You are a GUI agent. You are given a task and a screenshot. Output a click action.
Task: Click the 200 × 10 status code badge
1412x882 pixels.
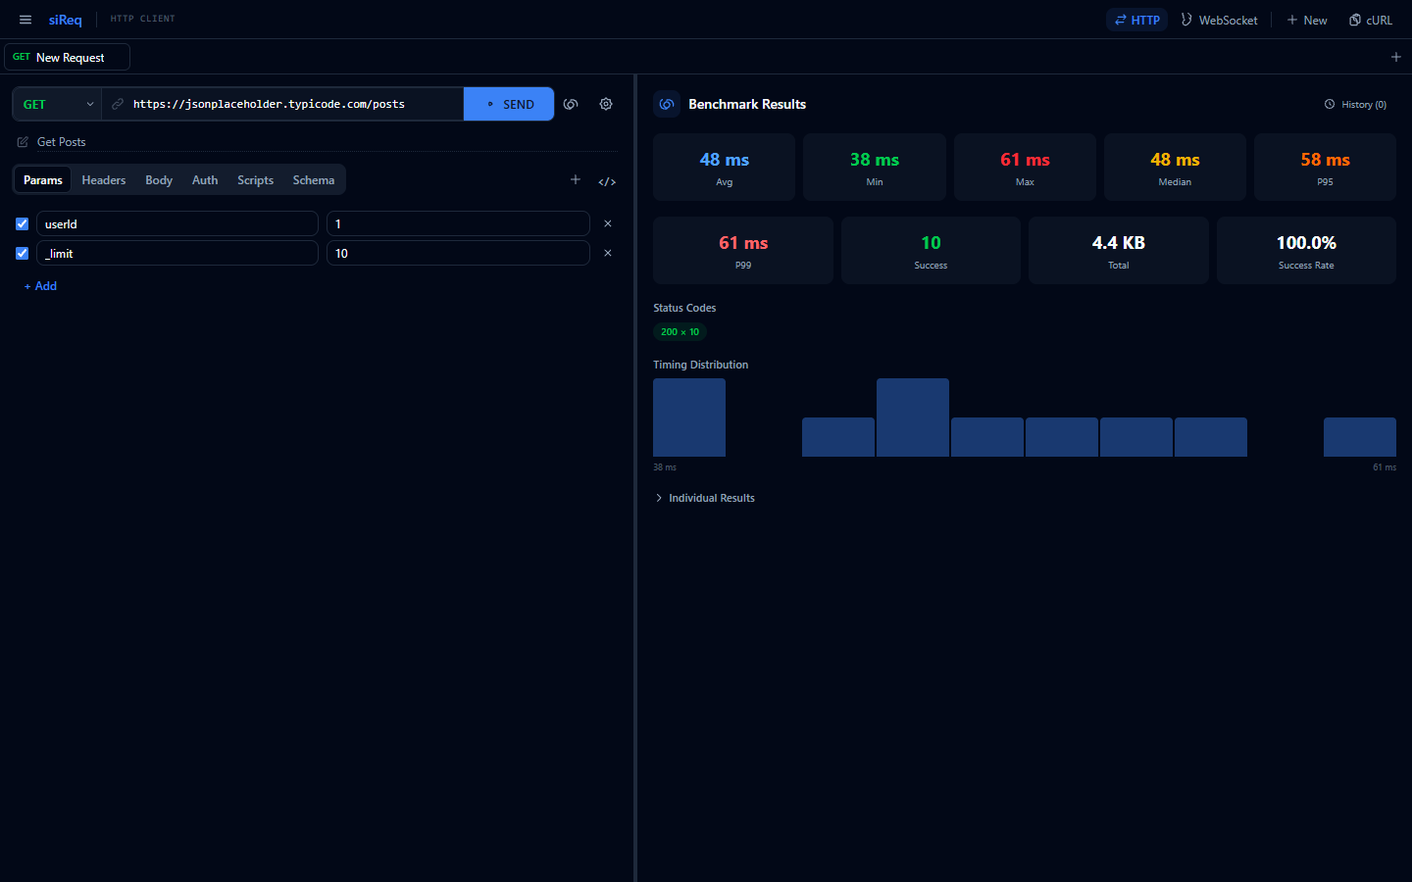680,332
